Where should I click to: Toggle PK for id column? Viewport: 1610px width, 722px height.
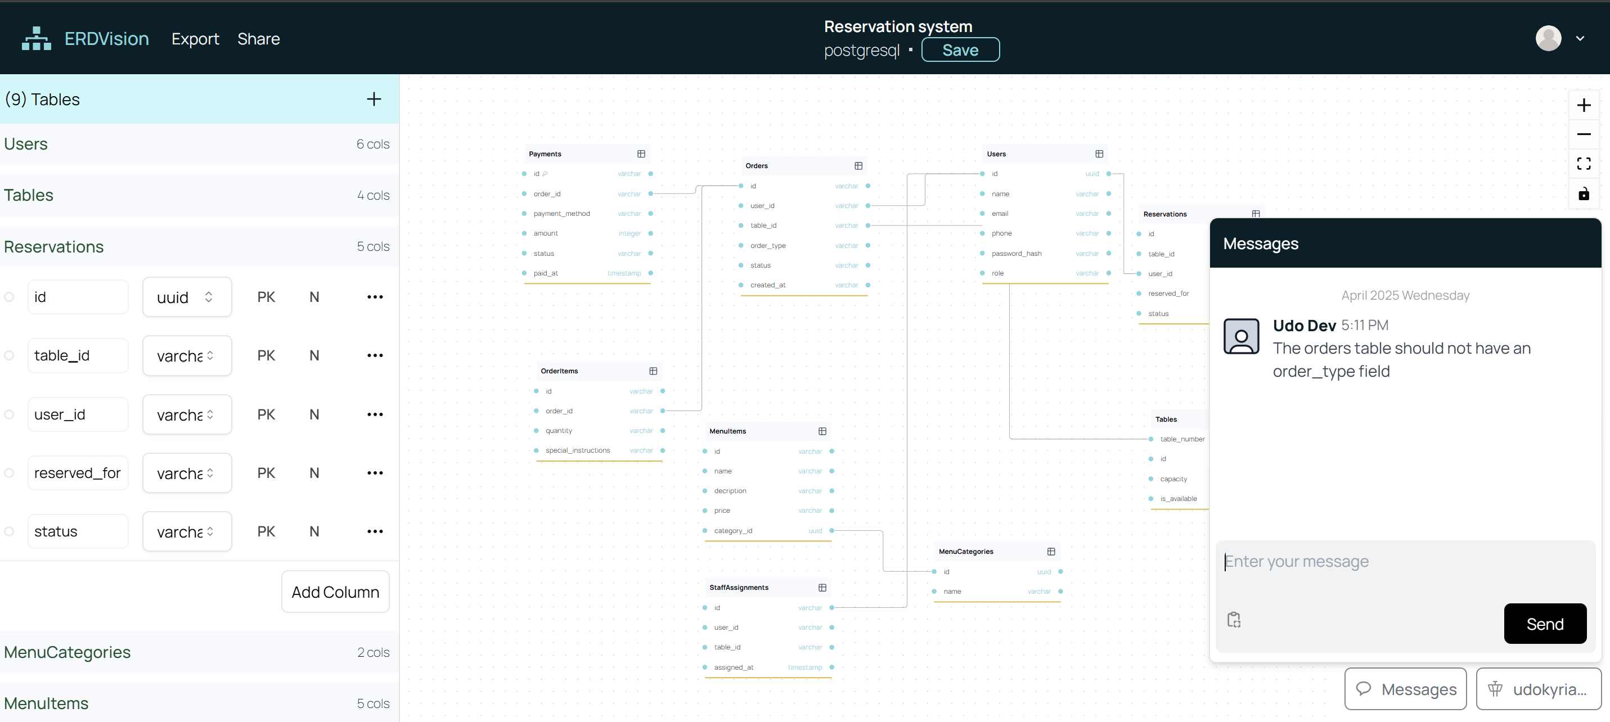pyautogui.click(x=266, y=297)
